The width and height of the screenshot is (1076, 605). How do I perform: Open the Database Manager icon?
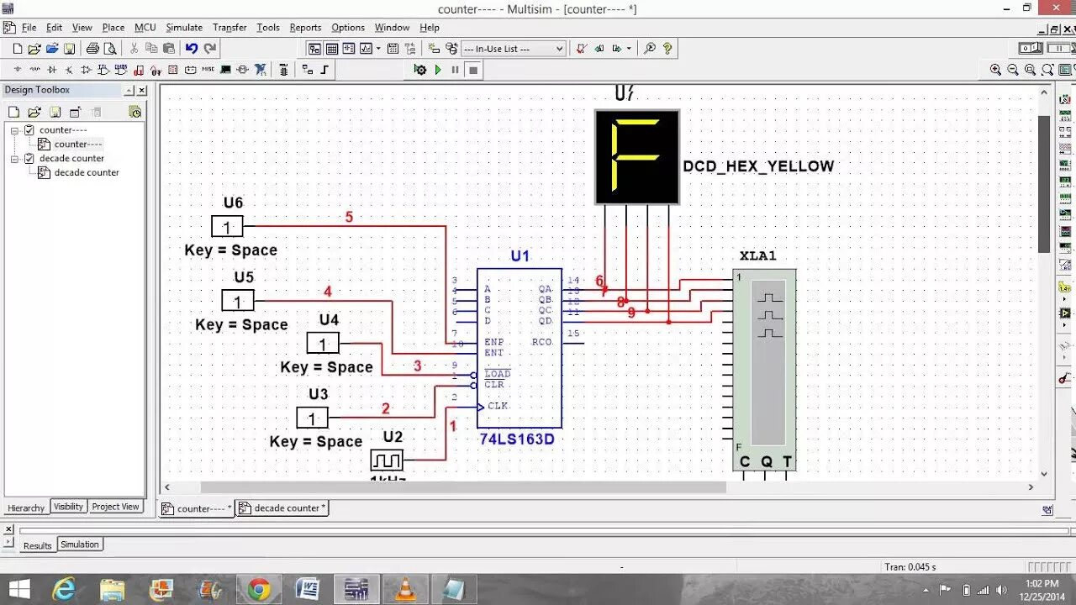point(451,49)
